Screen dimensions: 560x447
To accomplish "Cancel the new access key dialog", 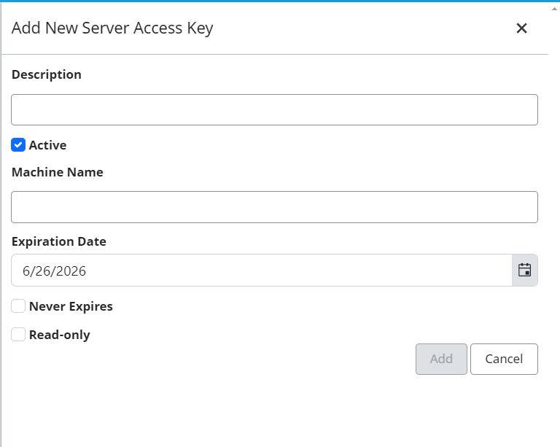I will tap(504, 359).
